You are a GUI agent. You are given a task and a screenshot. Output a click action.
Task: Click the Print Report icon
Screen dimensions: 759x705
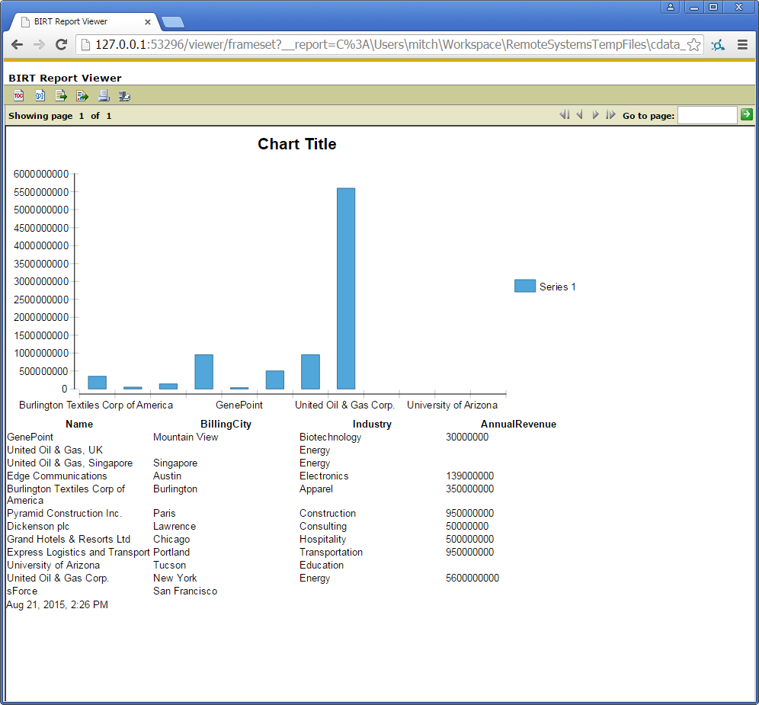[104, 95]
